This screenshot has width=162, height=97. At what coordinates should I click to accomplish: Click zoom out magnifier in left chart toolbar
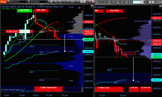(x=64, y=2)
